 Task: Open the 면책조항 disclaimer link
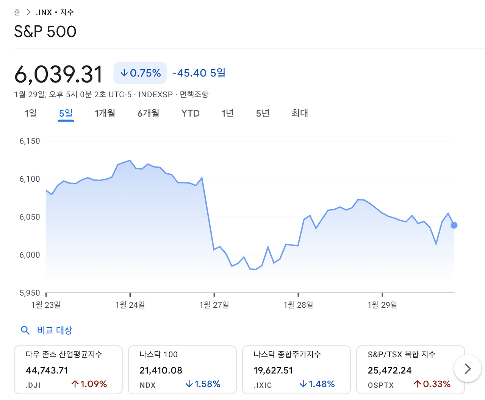click(194, 94)
